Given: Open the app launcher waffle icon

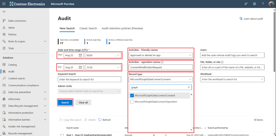Looking at the screenshot, I should [4, 4].
